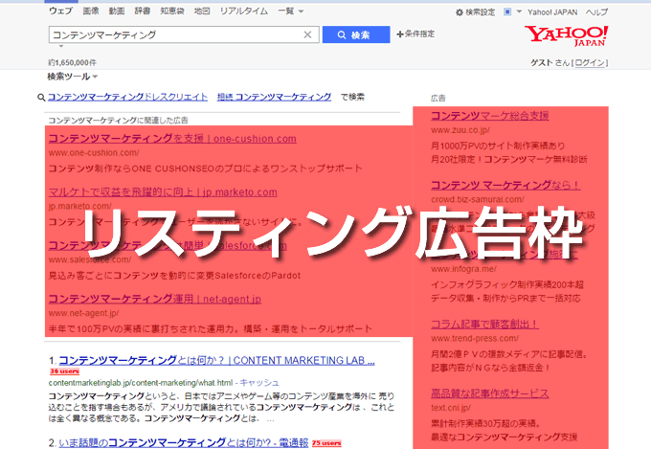Open sidebar ad 高品質な記事作成サービス

point(490,393)
